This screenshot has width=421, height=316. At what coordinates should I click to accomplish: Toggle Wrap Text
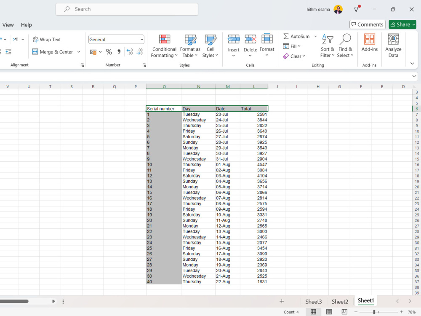click(47, 40)
